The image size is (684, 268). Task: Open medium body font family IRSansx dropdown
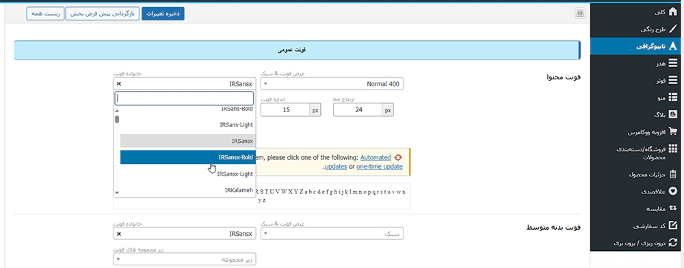click(x=185, y=234)
